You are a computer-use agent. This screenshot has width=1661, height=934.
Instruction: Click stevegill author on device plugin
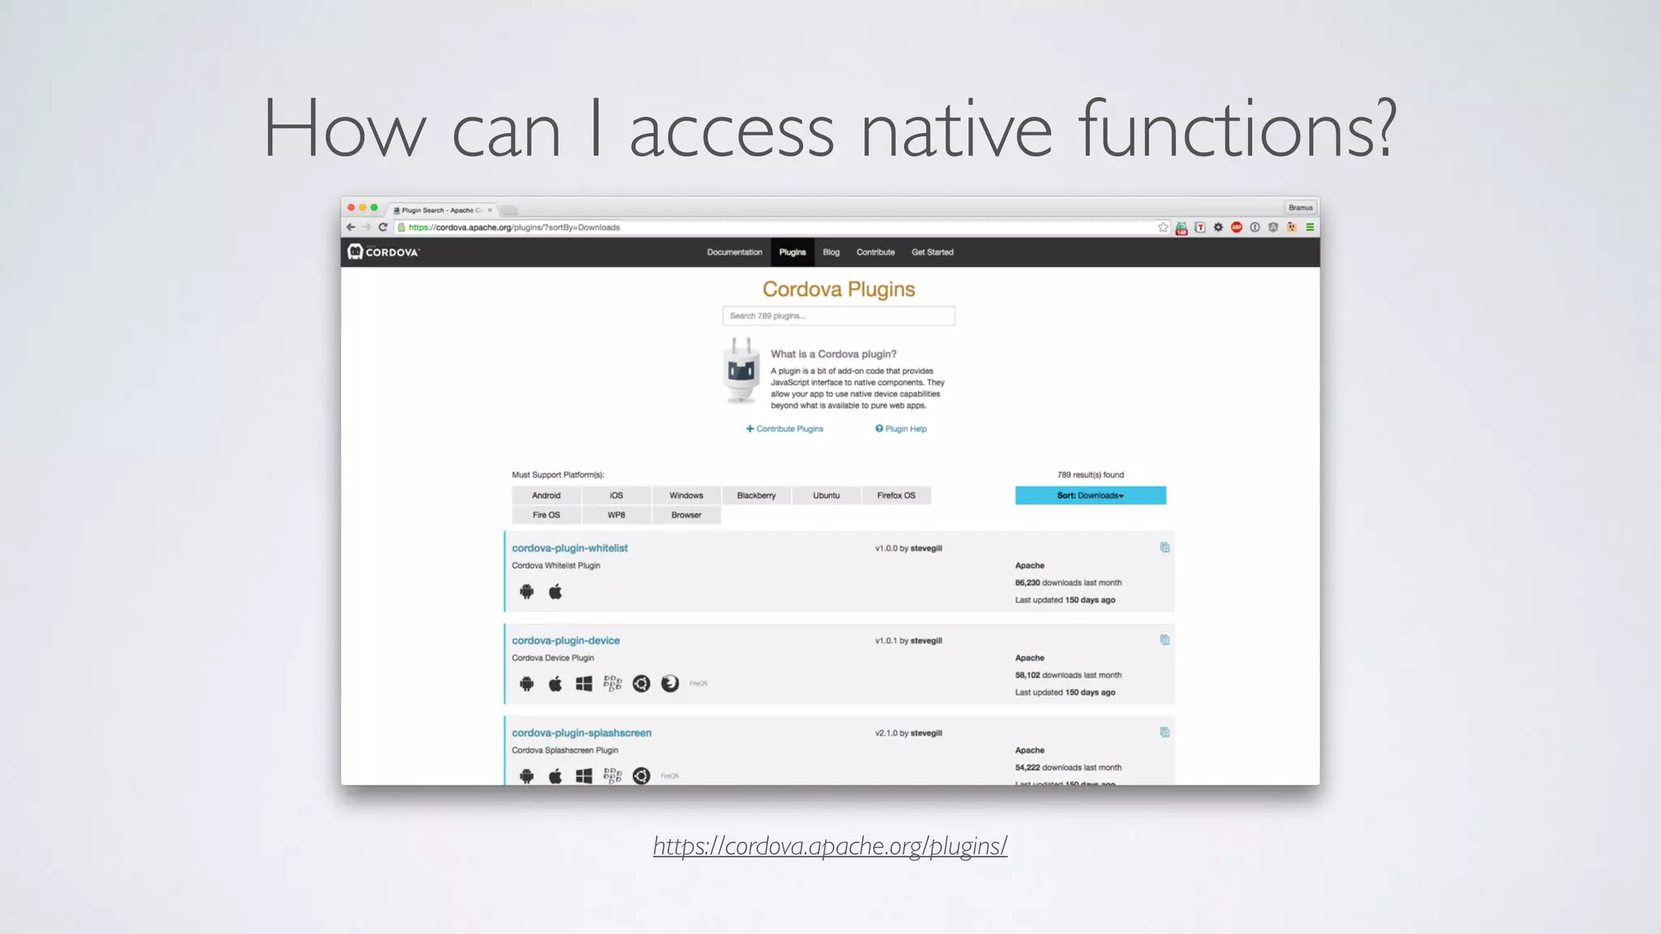926,641
